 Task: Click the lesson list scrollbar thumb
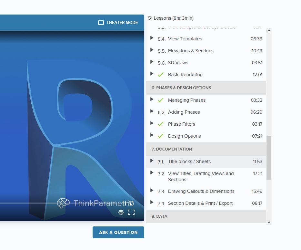tap(269, 158)
